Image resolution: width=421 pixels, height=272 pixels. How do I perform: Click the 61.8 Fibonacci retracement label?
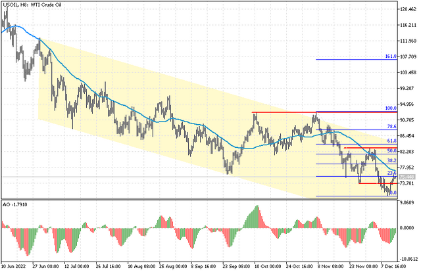tap(392, 141)
